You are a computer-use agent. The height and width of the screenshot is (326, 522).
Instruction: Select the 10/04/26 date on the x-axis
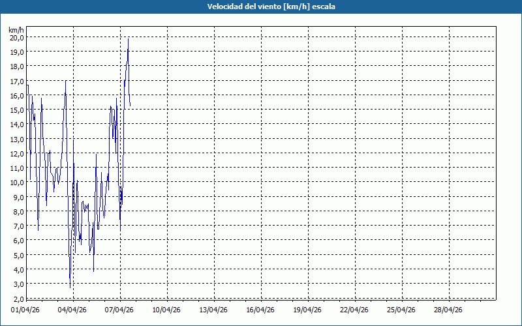(167, 310)
